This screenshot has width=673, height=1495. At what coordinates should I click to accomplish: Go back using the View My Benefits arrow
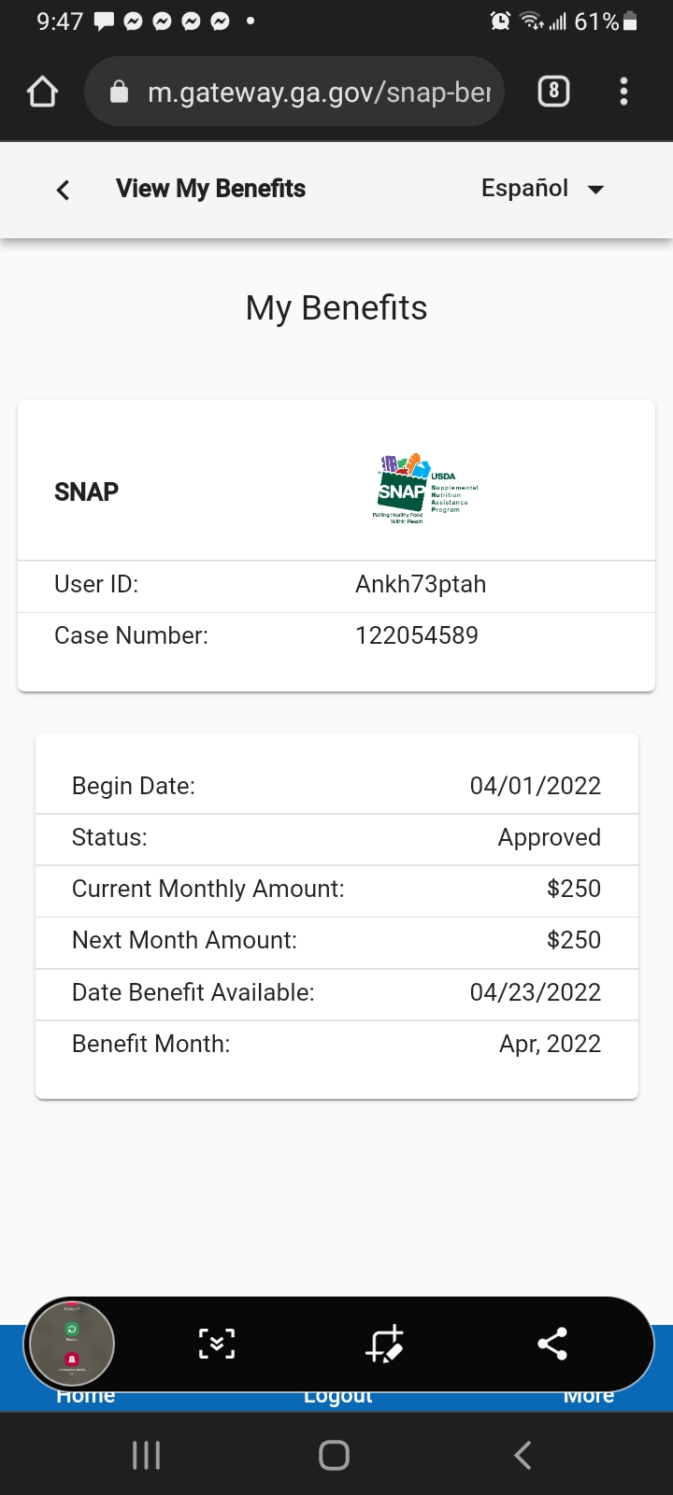63,190
